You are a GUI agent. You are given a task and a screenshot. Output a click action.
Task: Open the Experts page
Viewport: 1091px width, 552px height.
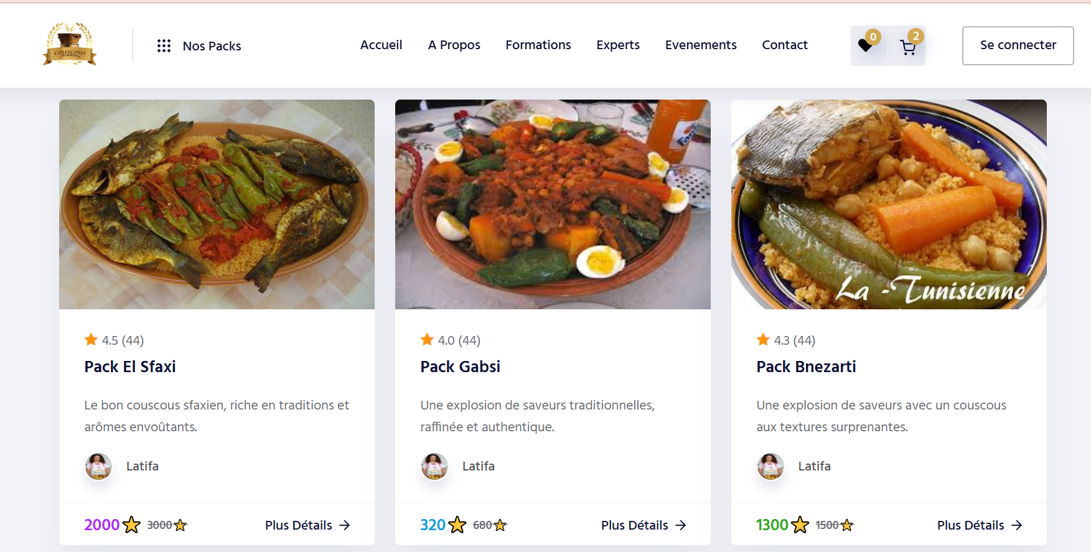[617, 45]
